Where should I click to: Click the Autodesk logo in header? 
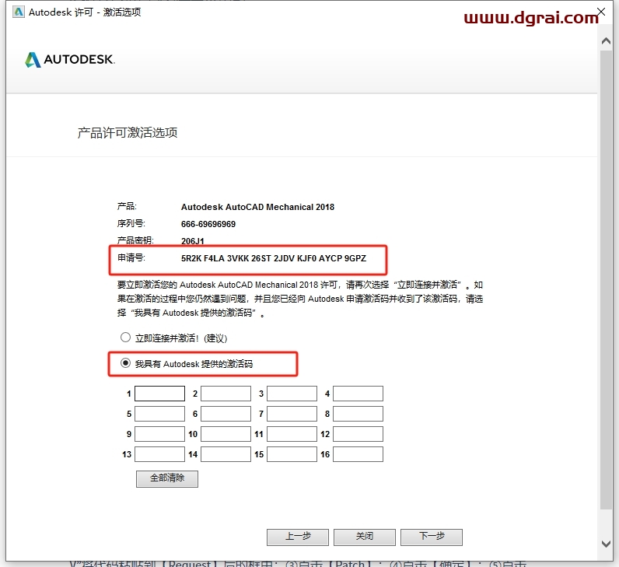(70, 60)
